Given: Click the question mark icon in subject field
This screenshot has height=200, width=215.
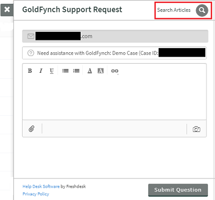Looking at the screenshot, I should 31,53.
